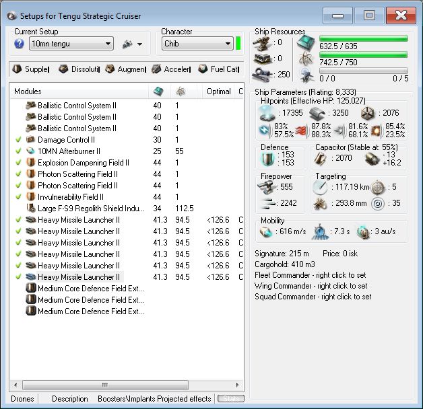Click the scrollbar right arrow in modules list

coord(237,385)
